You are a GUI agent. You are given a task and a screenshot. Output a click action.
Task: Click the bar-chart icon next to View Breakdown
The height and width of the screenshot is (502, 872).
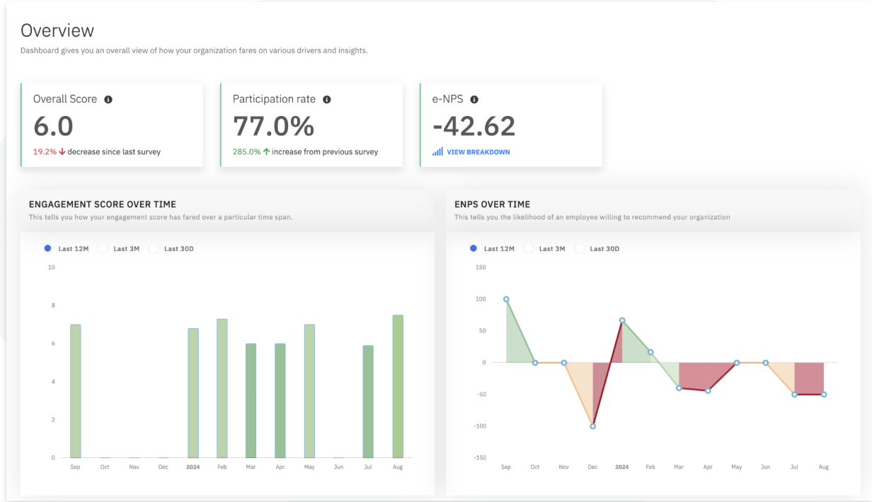437,151
